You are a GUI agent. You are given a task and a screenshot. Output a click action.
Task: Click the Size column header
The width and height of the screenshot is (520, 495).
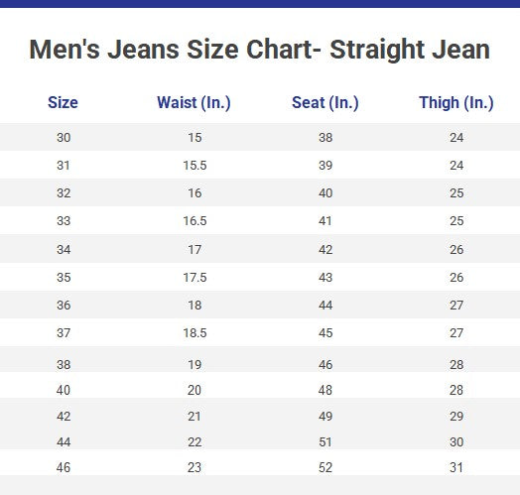coord(63,102)
